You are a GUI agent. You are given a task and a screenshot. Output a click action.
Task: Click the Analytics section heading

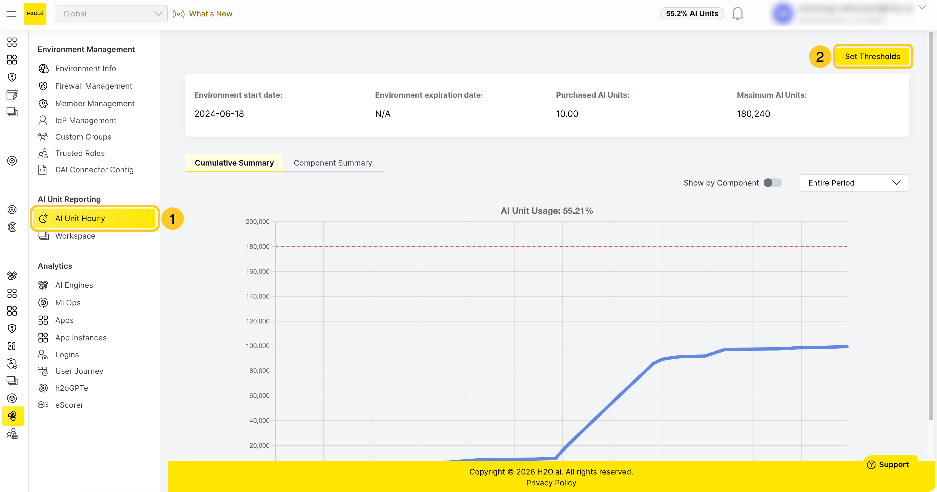click(55, 266)
